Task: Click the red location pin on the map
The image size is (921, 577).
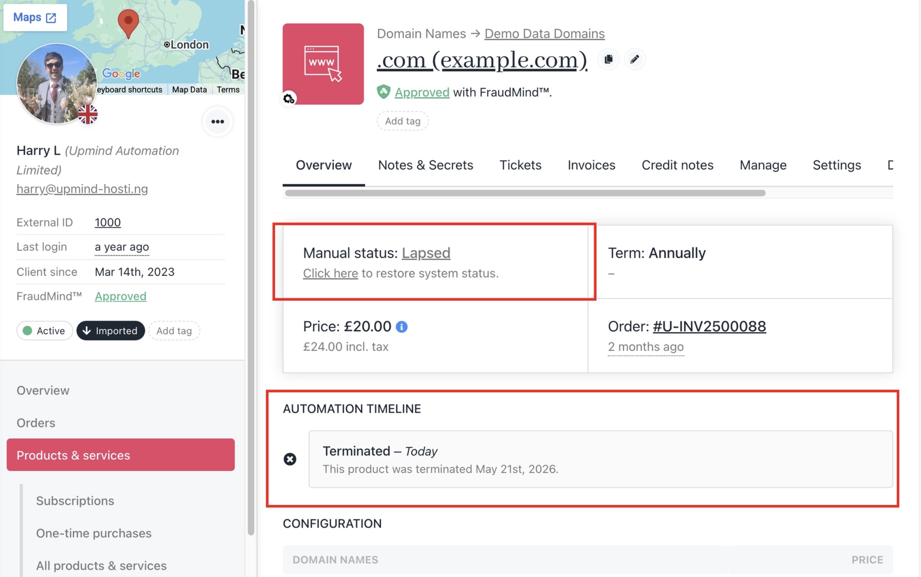Action: click(128, 24)
